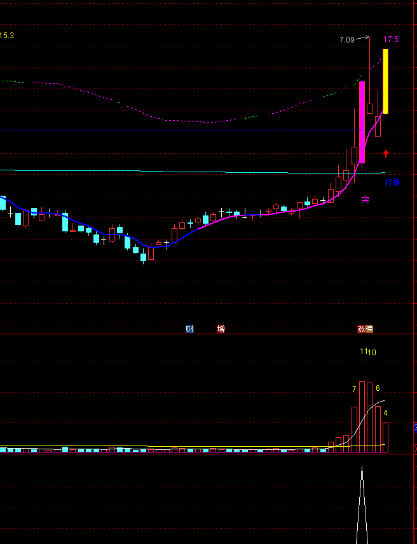The height and width of the screenshot is (544, 417).
Task: Click the 7.09 high price label
Action: pos(347,40)
